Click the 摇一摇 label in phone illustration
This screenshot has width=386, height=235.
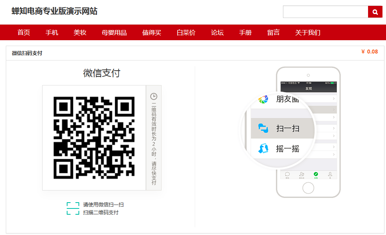288,149
